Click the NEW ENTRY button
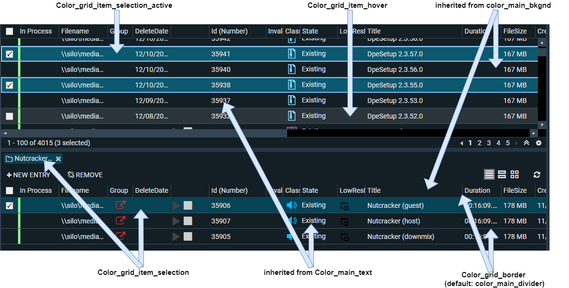This screenshot has height=288, width=569. [x=28, y=175]
